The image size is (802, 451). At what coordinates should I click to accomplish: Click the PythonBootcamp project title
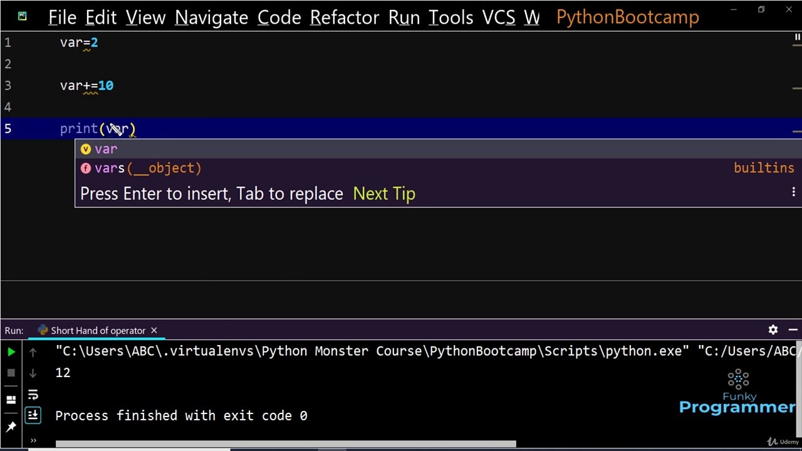627,18
